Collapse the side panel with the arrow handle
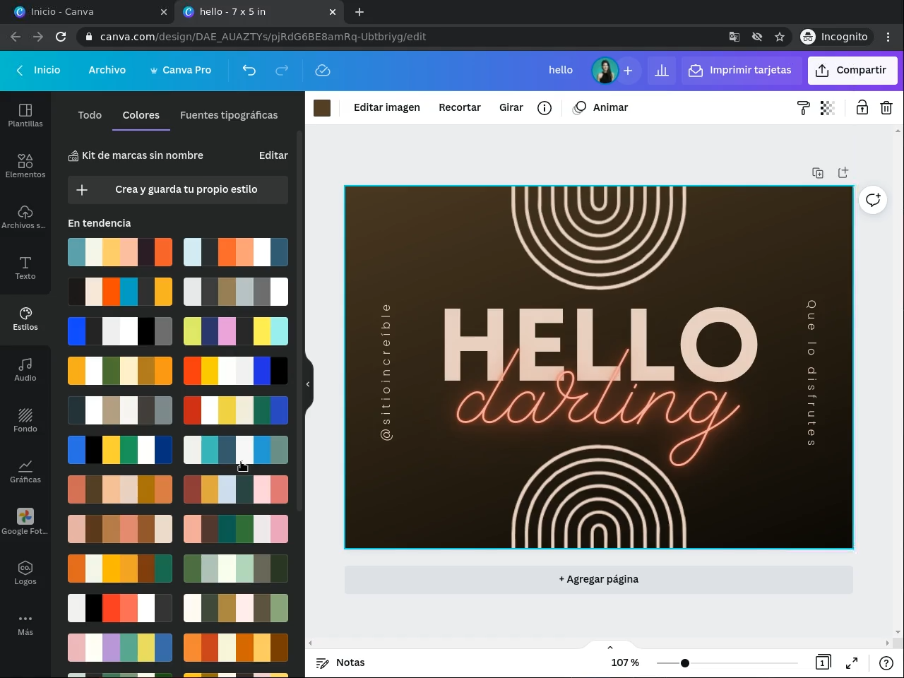This screenshot has width=904, height=678. click(308, 384)
